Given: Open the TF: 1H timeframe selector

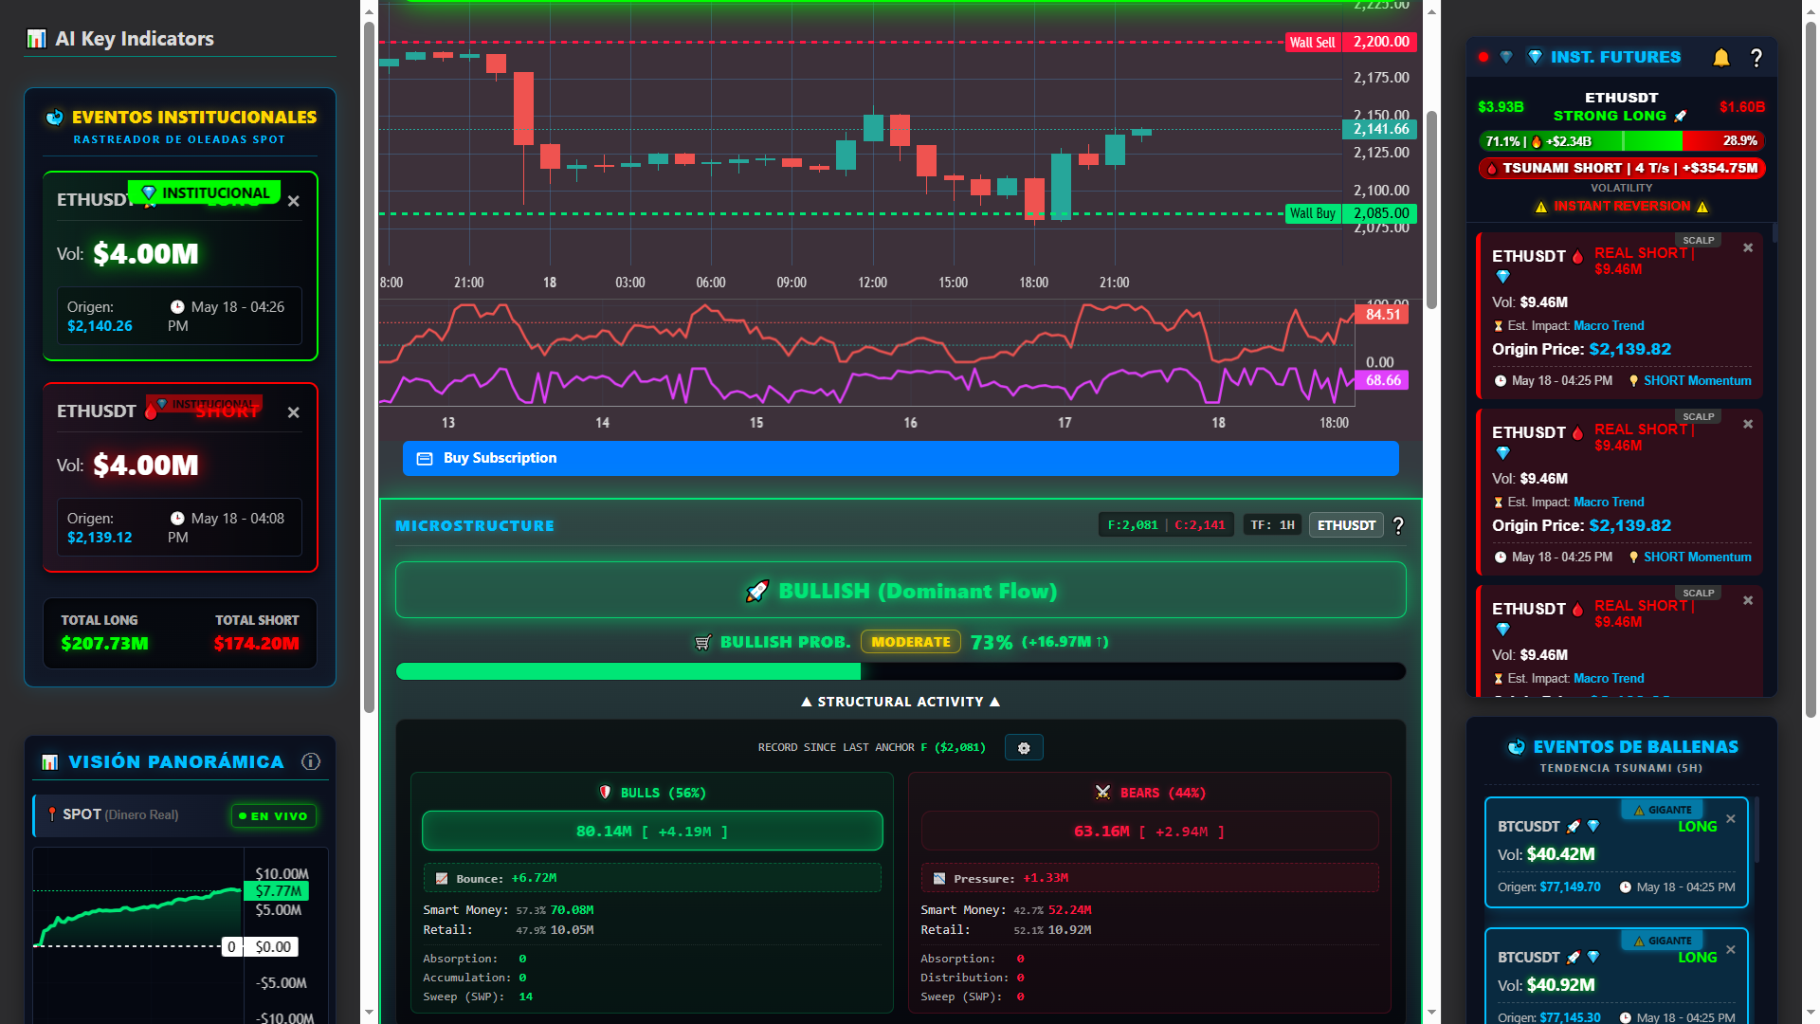Looking at the screenshot, I should pos(1272,525).
